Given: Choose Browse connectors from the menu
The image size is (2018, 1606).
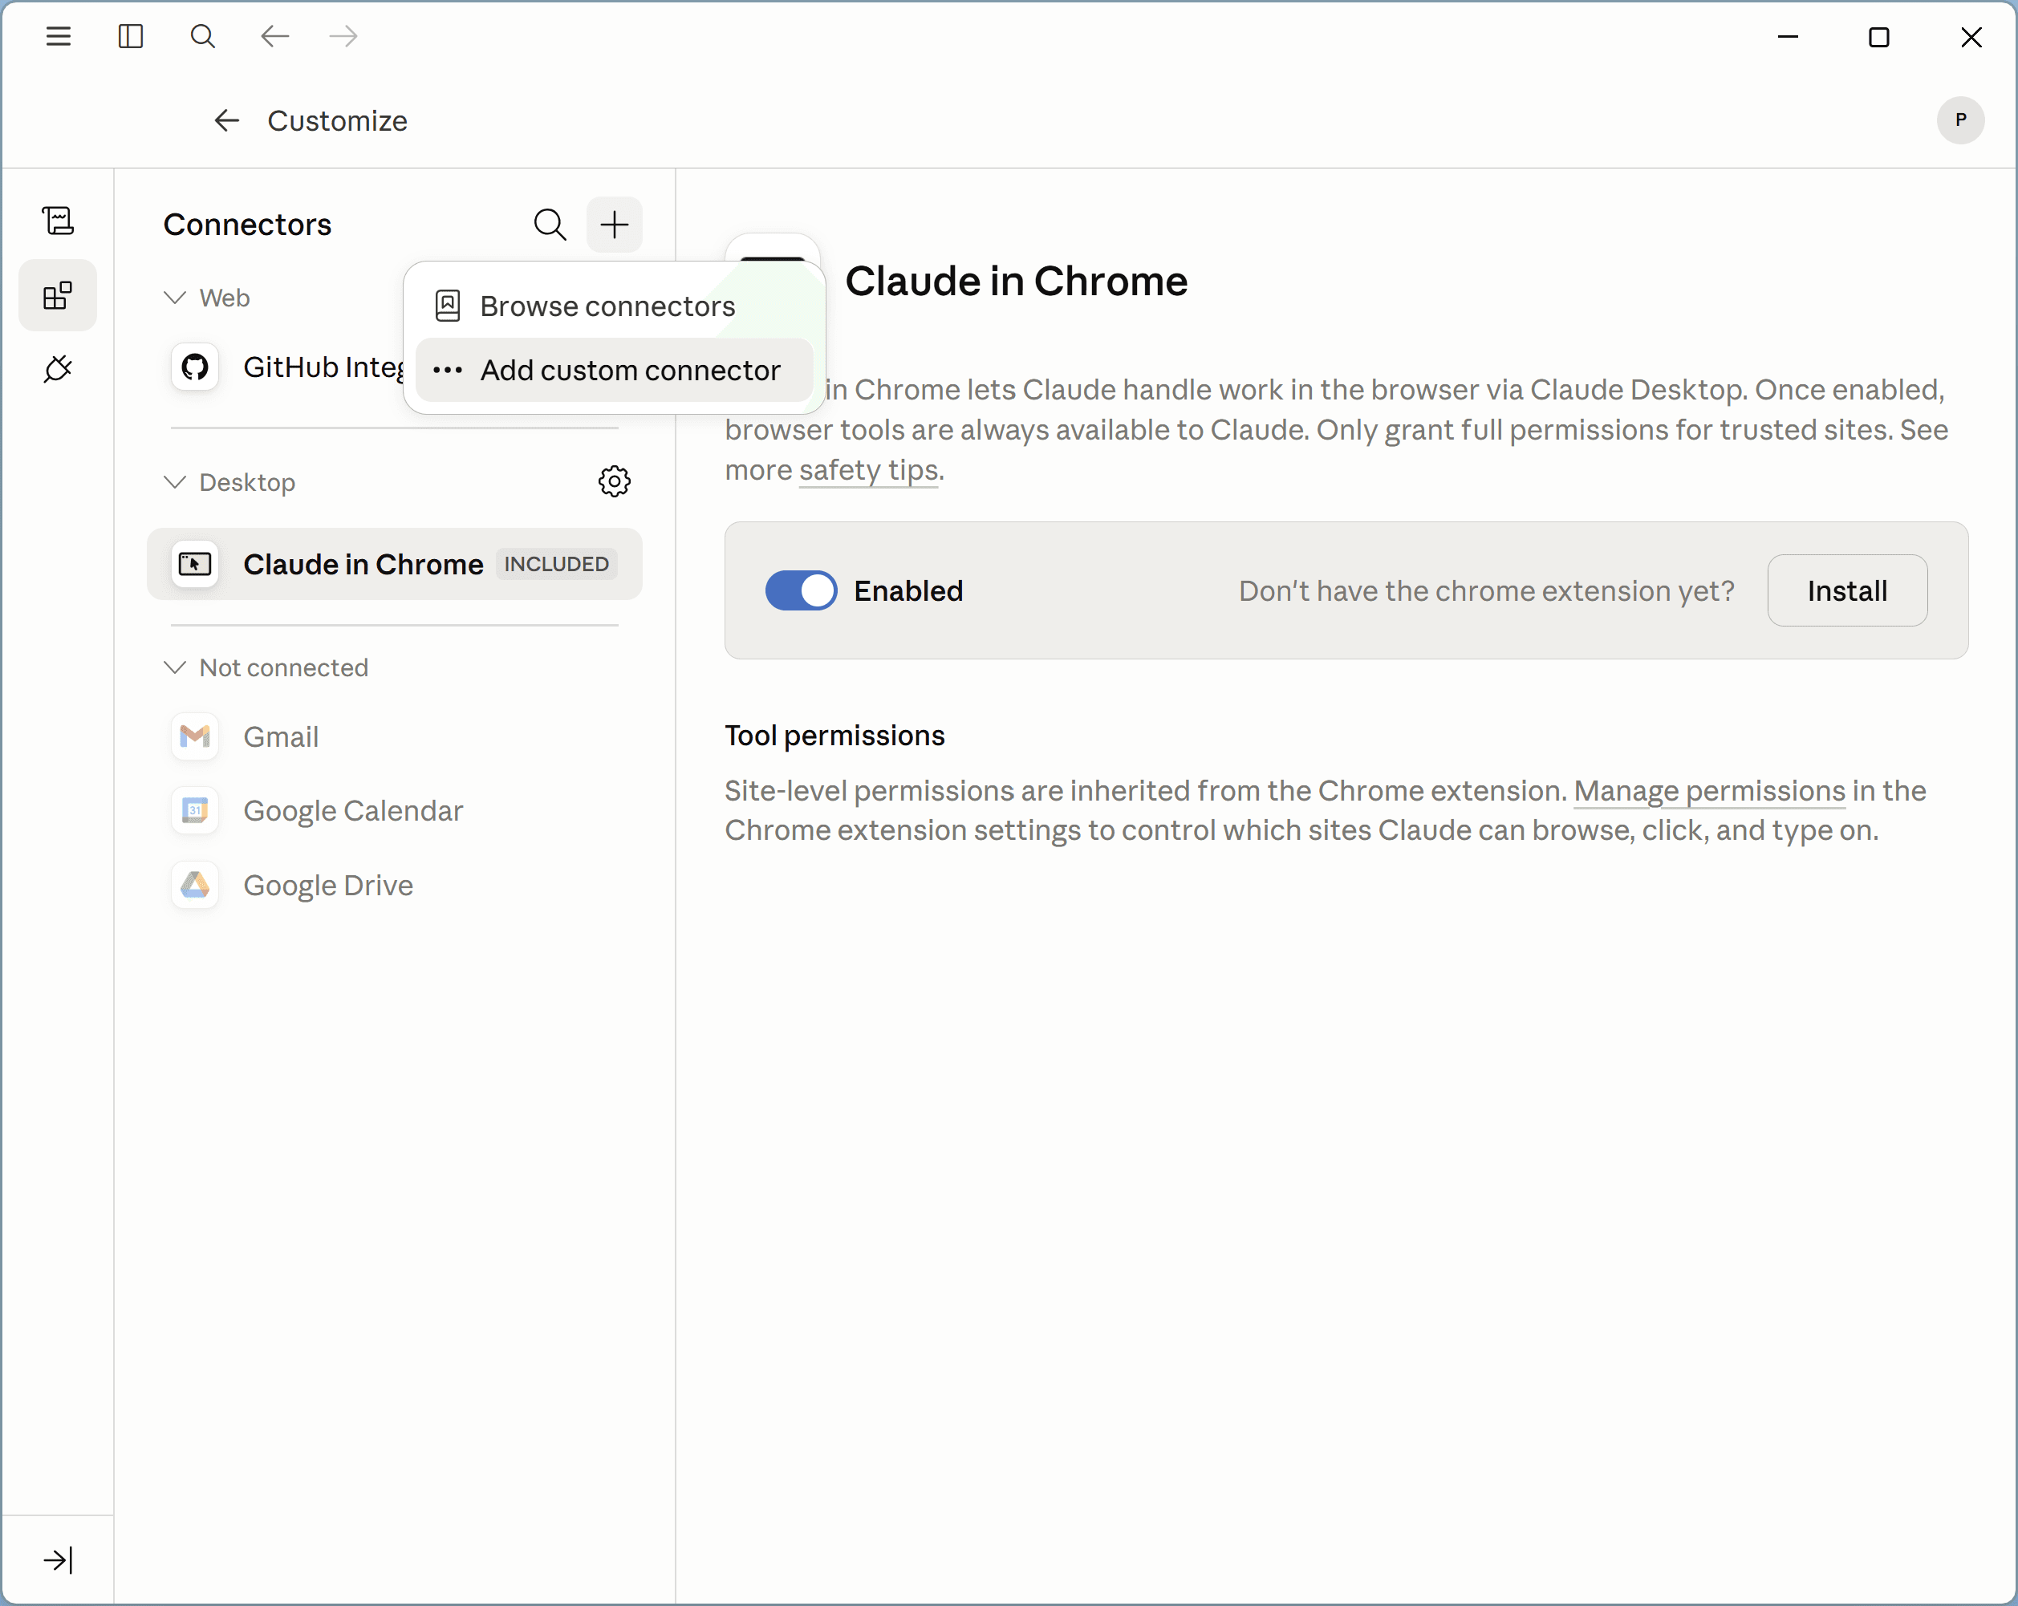Looking at the screenshot, I should click(x=614, y=306).
